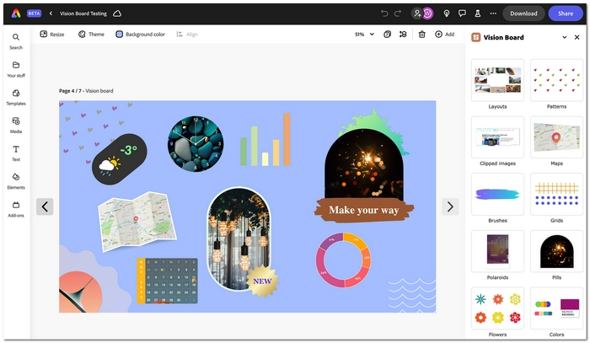Viewport: 590px width, 343px height.
Task: Select the Text tool in the sidebar
Action: (x=16, y=153)
